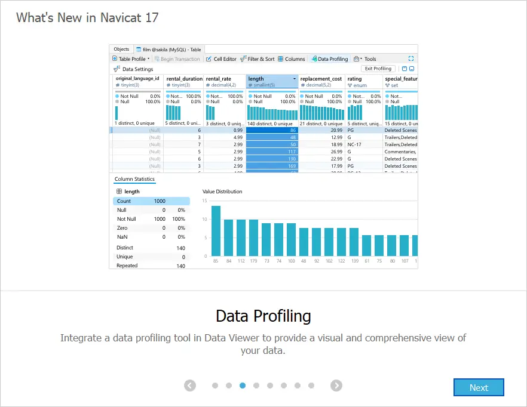The image size is (527, 407).
Task: Click the full-screen expand icon
Action: pyautogui.click(x=411, y=58)
